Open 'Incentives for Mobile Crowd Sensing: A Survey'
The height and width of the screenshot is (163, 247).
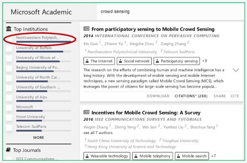point(146,112)
